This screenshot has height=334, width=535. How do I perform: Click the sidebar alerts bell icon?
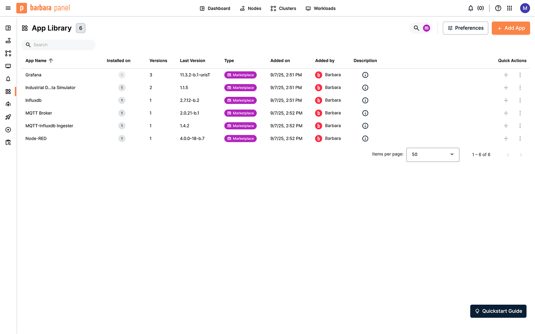point(8,79)
